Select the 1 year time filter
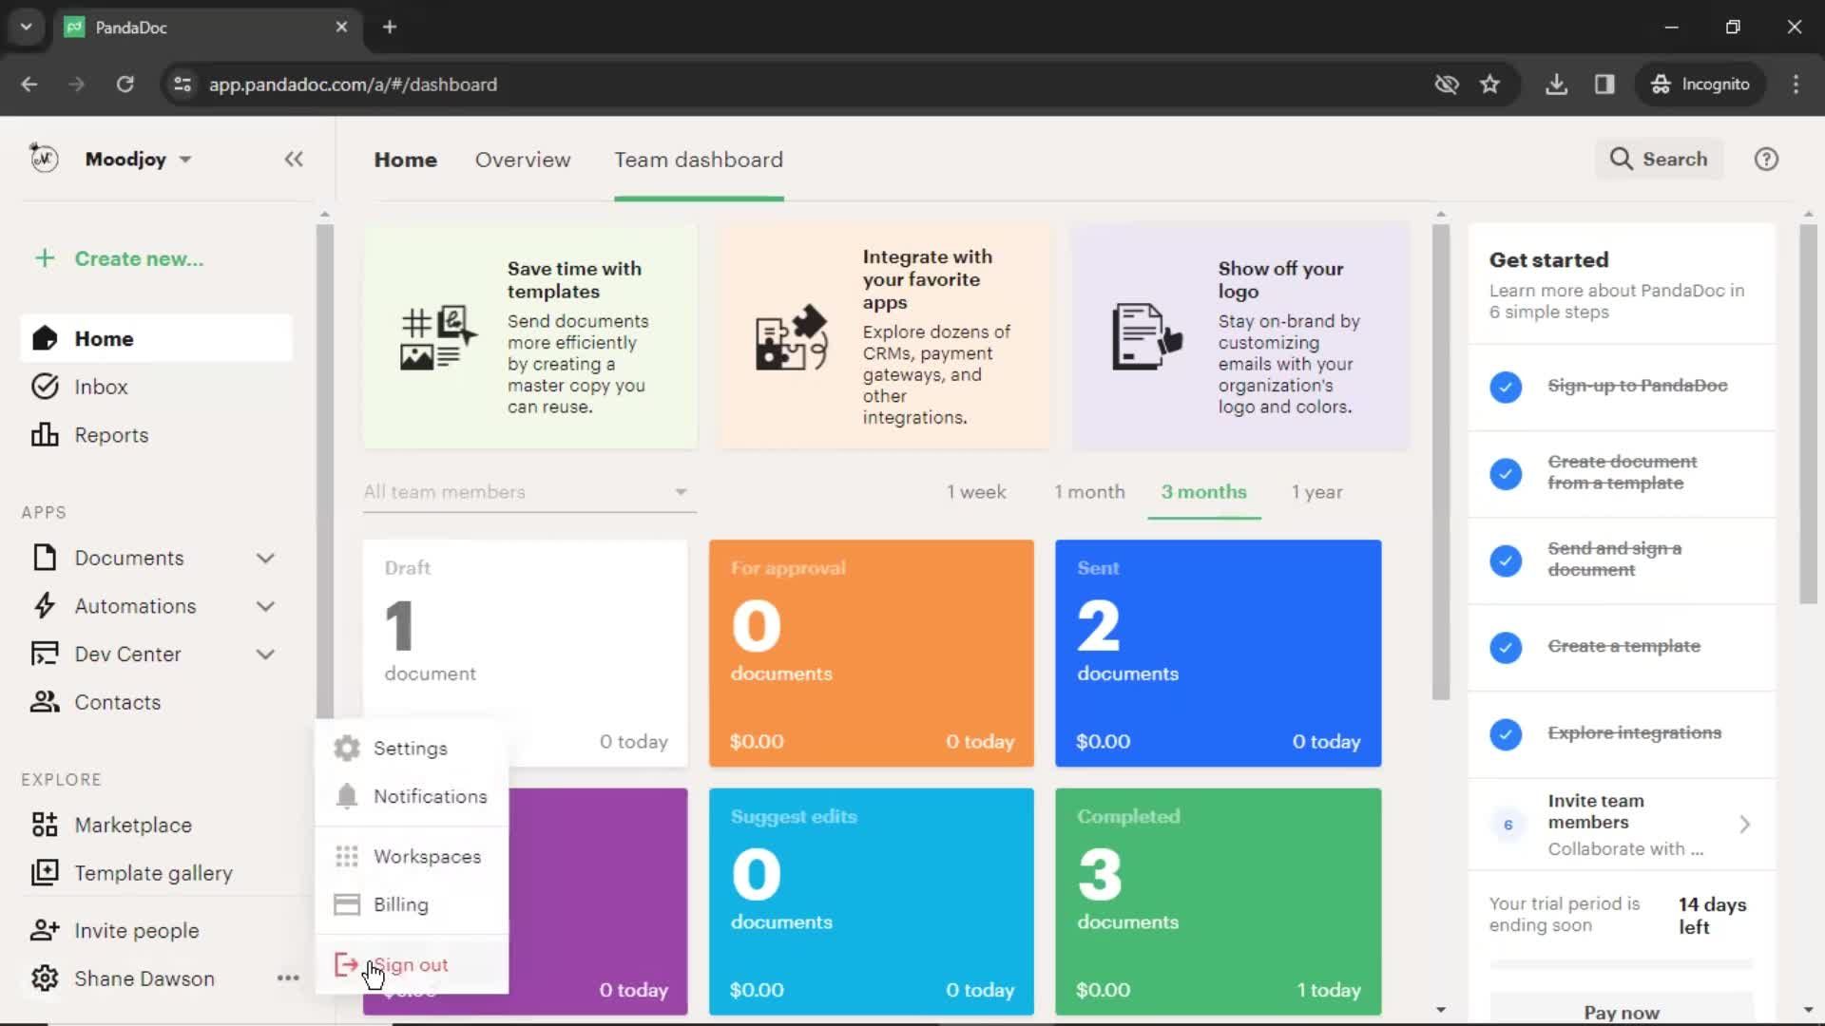This screenshot has width=1825, height=1026. pyautogui.click(x=1317, y=491)
